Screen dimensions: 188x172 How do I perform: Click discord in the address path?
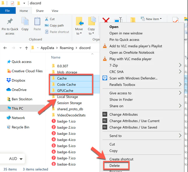[x=85, y=48]
